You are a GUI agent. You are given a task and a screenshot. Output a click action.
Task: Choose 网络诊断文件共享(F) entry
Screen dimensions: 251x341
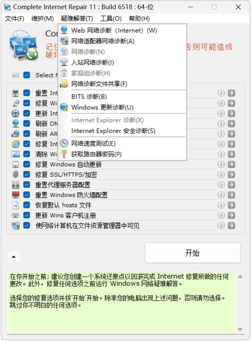click(122, 84)
